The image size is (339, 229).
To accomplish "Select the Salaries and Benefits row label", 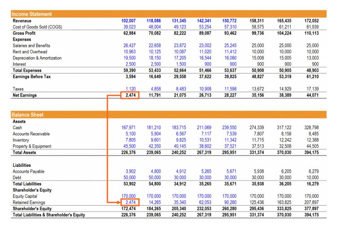I will click(32, 46).
